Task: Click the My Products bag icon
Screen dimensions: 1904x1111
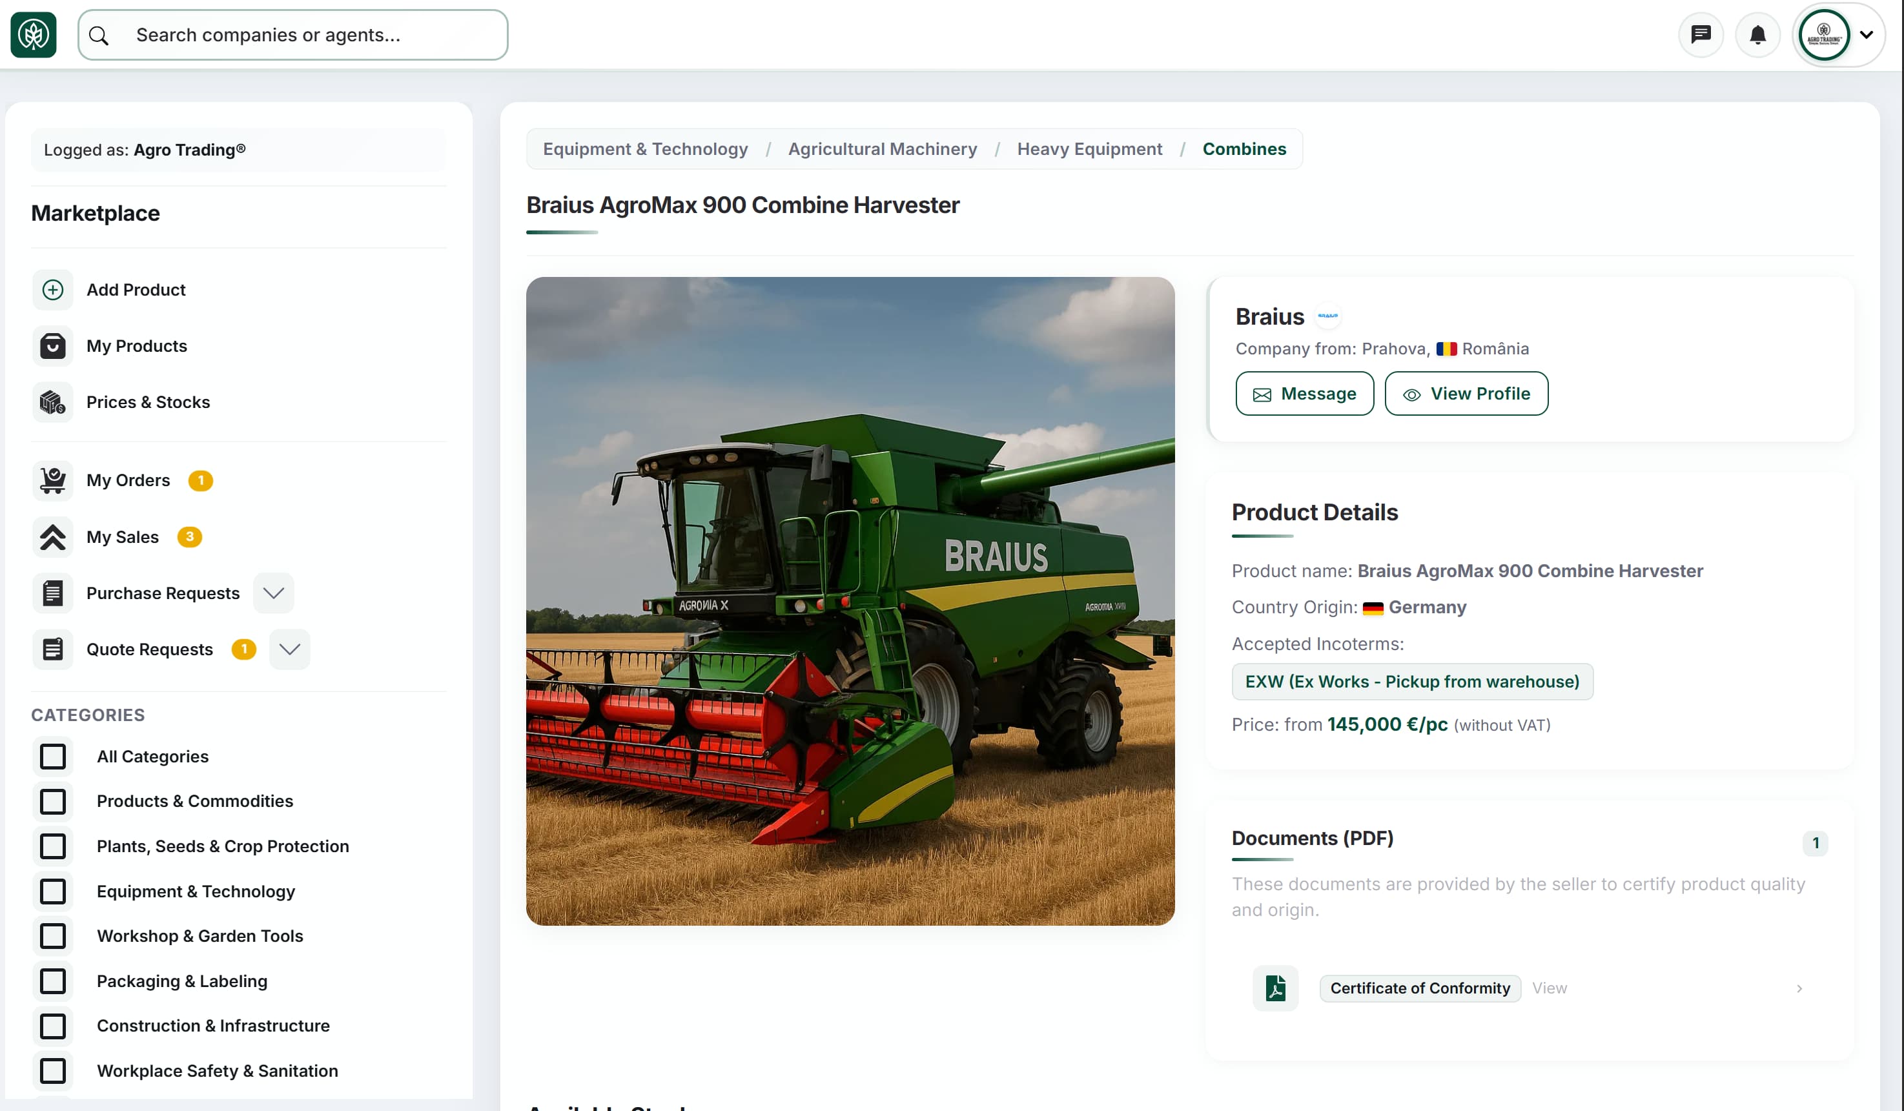Action: pyautogui.click(x=53, y=346)
